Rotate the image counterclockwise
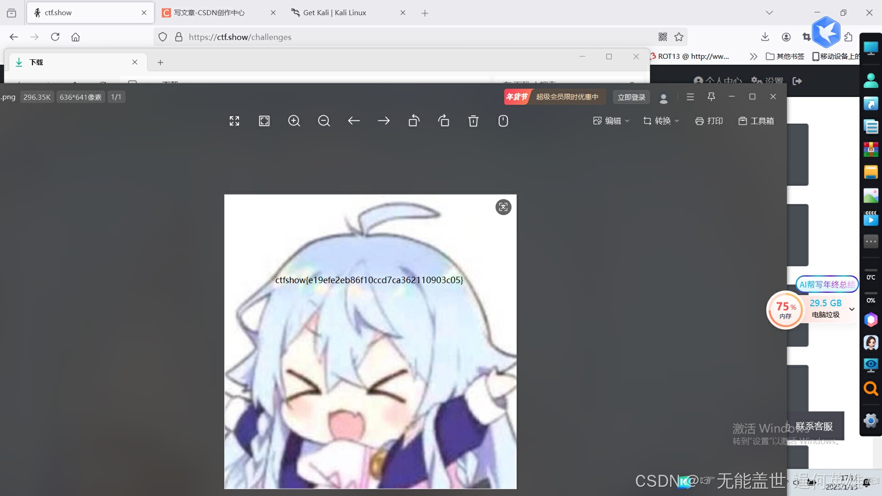Viewport: 882px width, 496px height. 414,121
